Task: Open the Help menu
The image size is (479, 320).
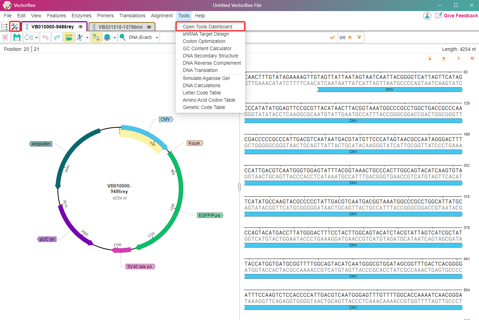Action: click(x=200, y=16)
